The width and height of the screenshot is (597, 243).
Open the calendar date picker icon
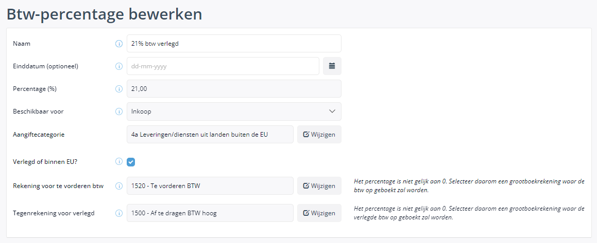[x=332, y=66]
